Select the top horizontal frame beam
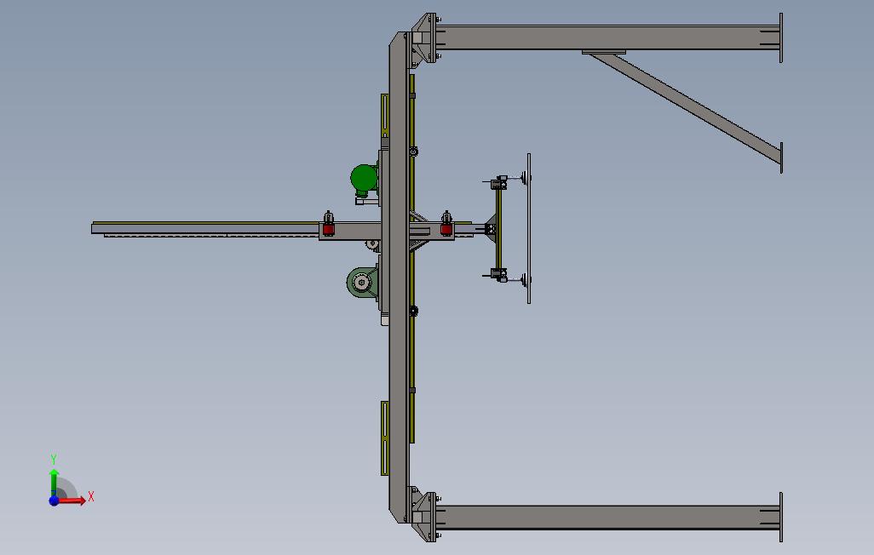The image size is (874, 555). coord(607,37)
